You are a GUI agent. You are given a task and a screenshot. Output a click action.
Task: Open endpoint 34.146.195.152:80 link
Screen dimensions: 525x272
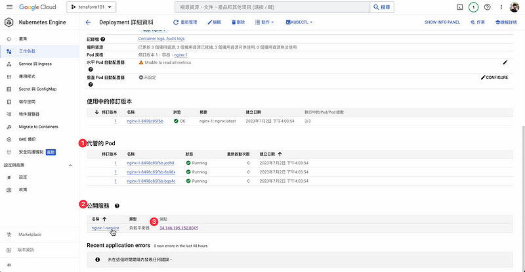(x=178, y=228)
